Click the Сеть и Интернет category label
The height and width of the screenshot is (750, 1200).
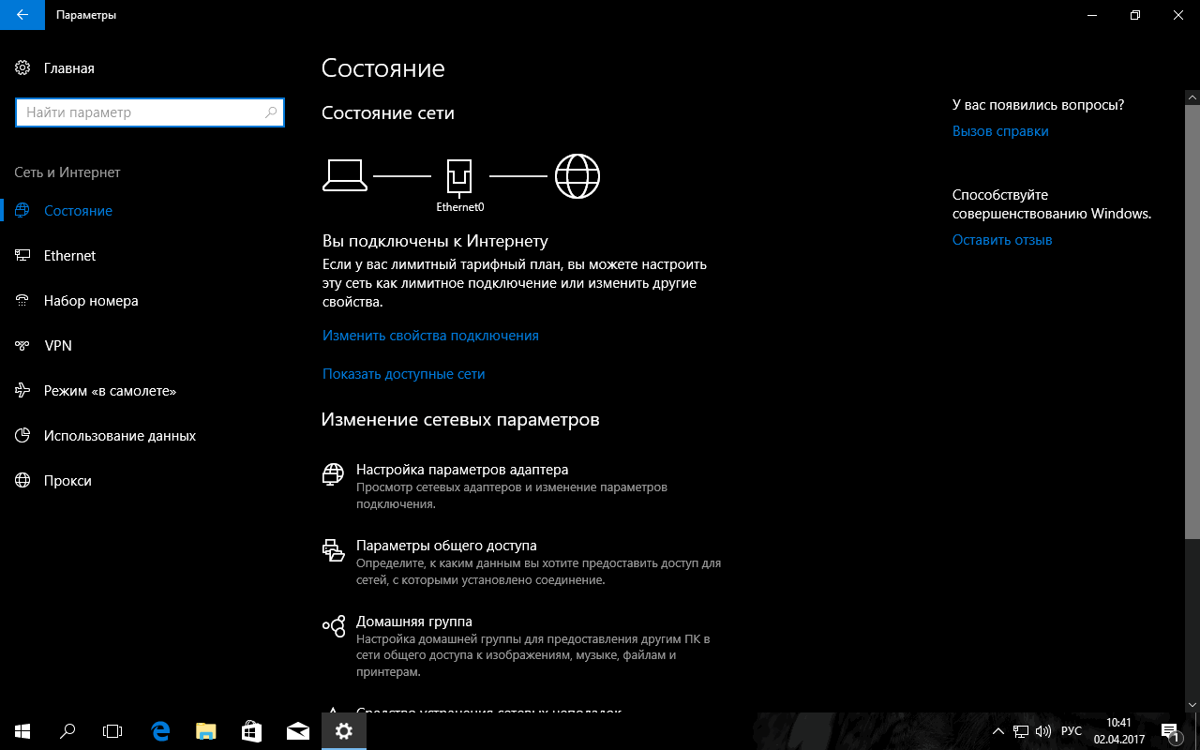tap(67, 172)
